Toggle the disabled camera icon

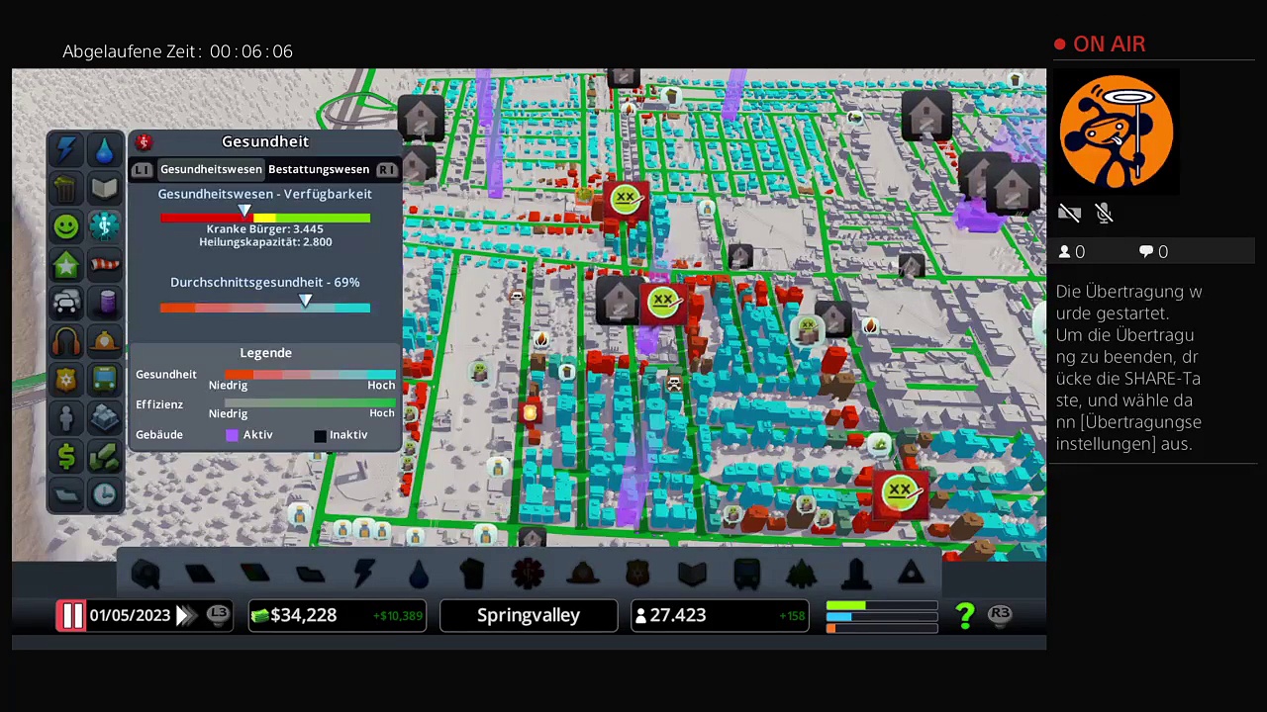pos(1069,214)
